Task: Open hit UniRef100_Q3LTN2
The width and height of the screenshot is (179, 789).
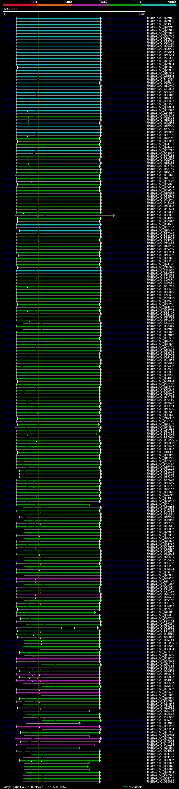Action: 161,36
